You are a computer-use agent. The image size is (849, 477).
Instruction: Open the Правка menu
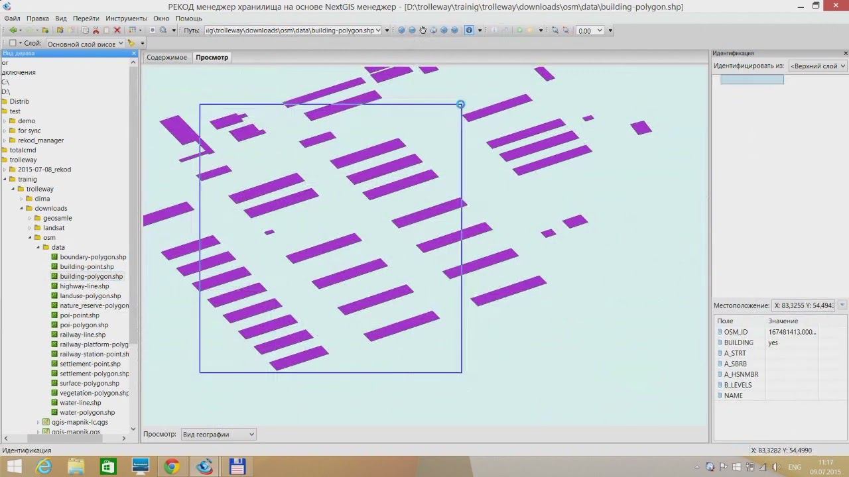click(38, 19)
